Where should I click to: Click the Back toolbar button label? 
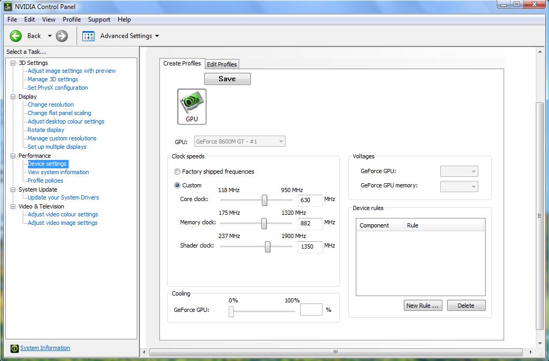point(34,36)
